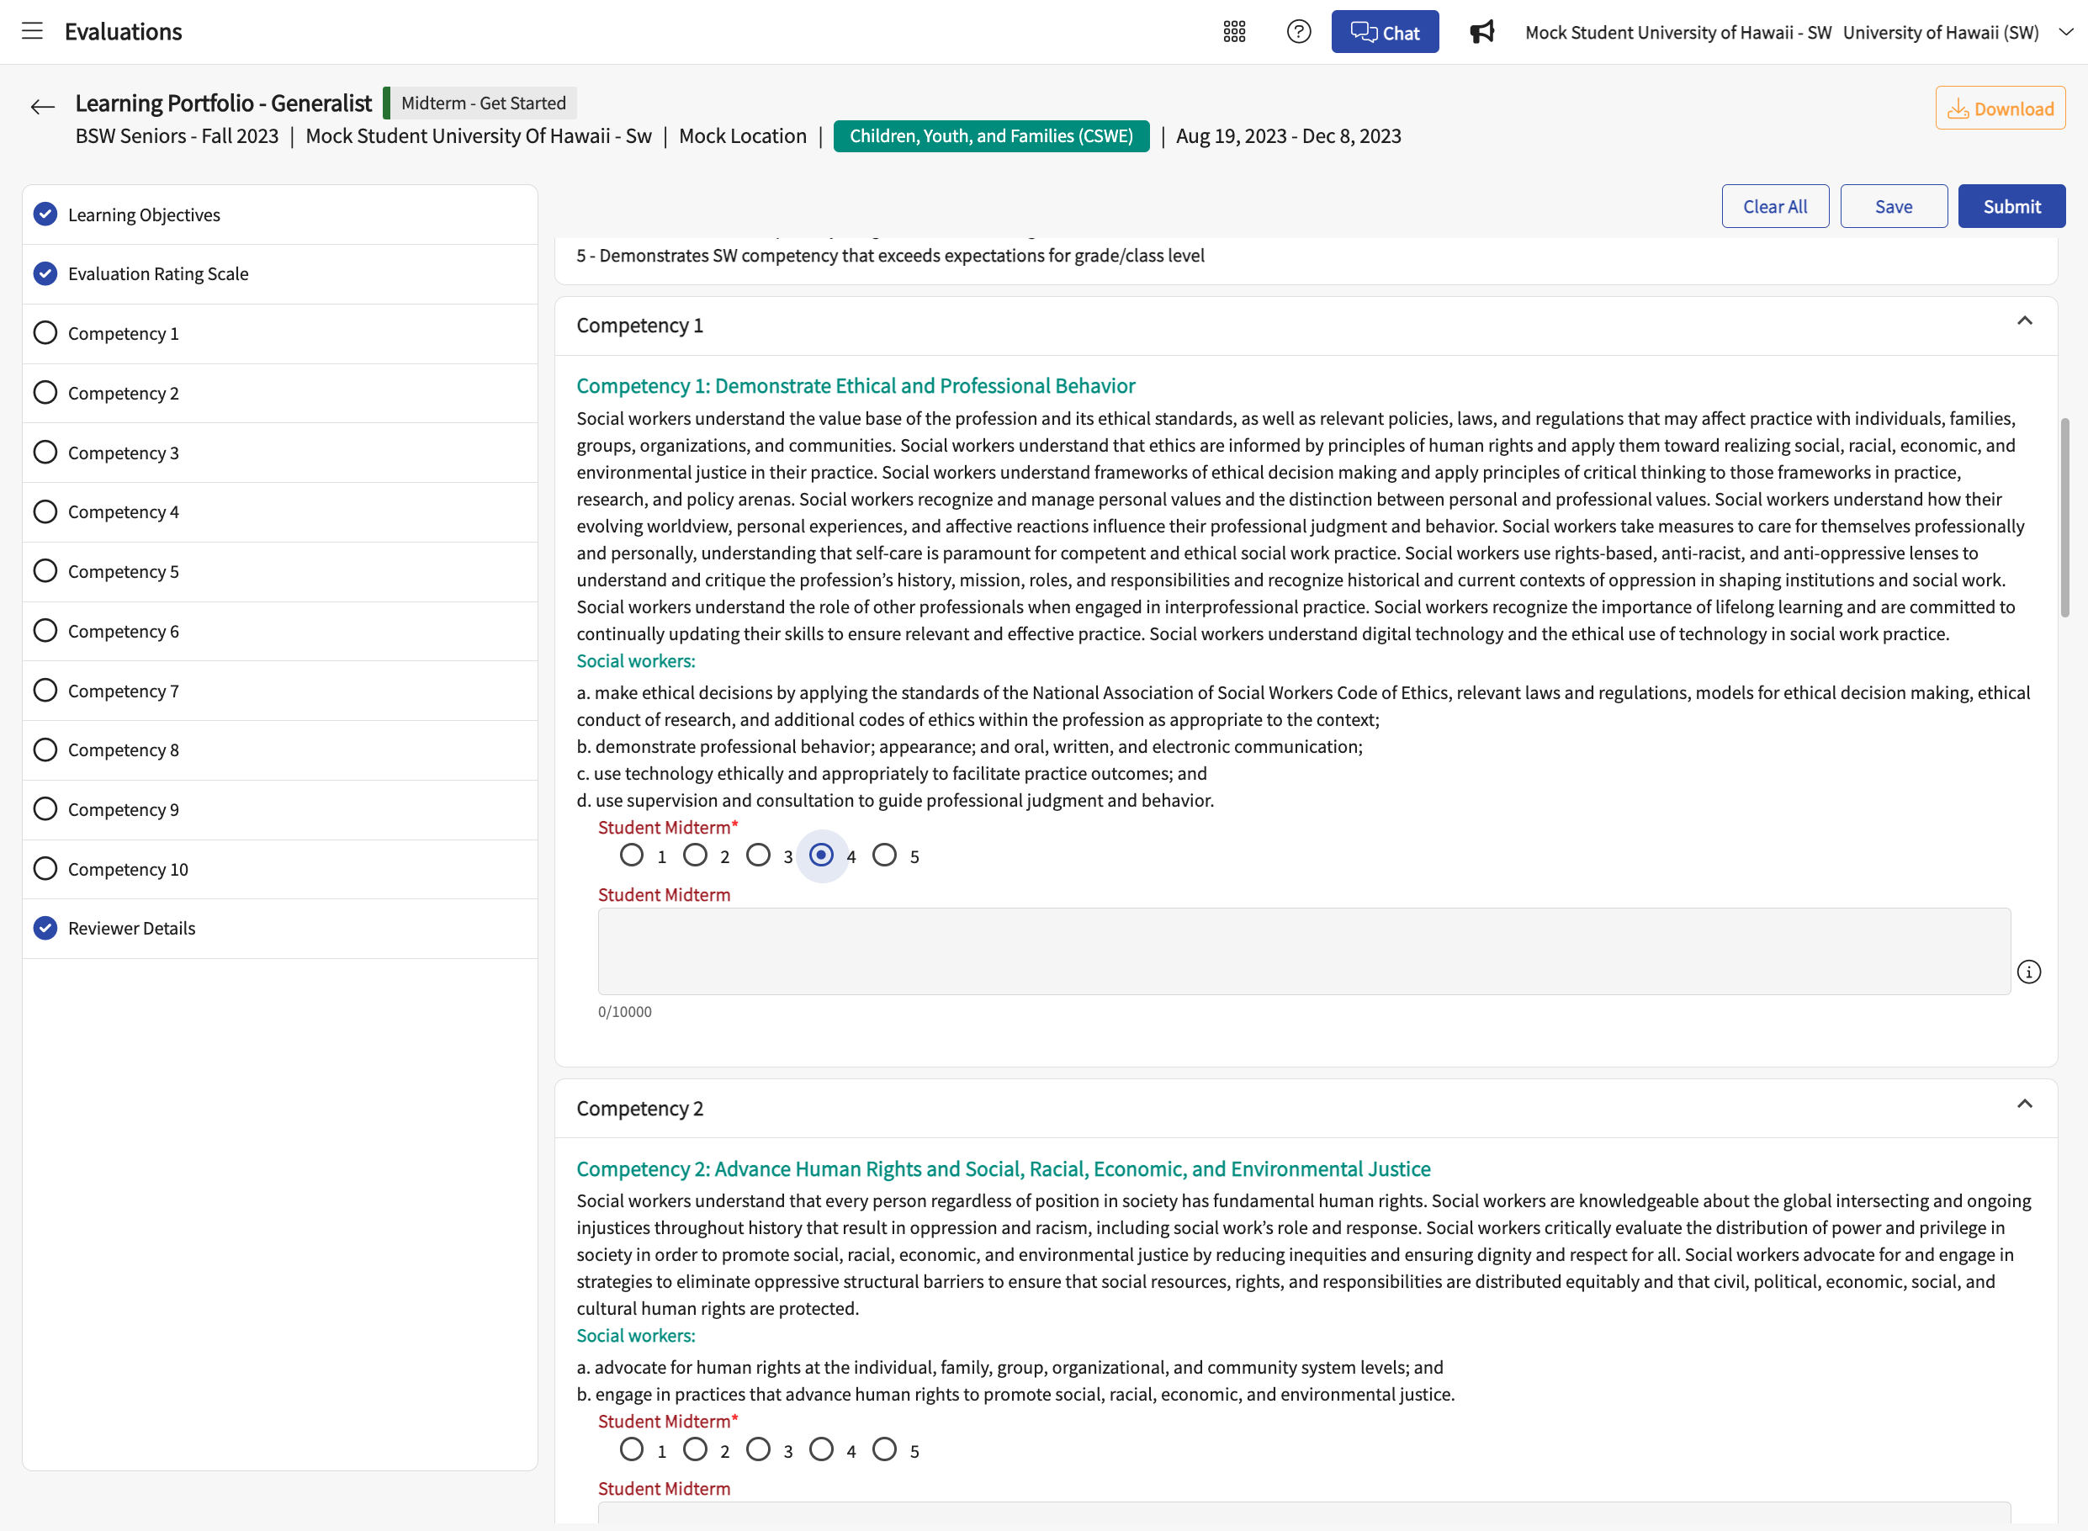The height and width of the screenshot is (1531, 2088).
Task: Jump to Competency 3 in sidebar
Action: (280, 453)
